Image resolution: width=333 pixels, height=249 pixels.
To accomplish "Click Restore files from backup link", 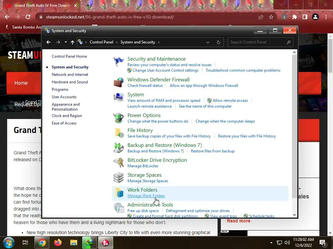I will point(213,151).
